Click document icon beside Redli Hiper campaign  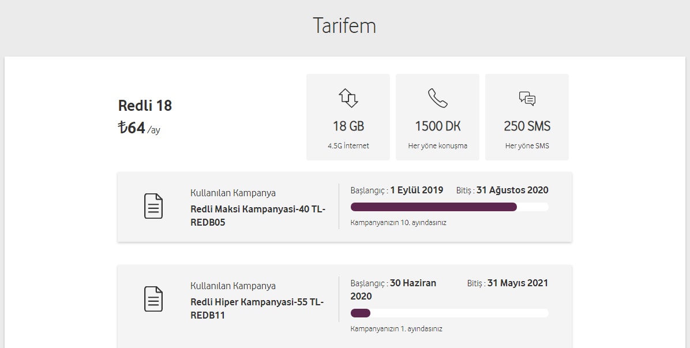point(153,299)
